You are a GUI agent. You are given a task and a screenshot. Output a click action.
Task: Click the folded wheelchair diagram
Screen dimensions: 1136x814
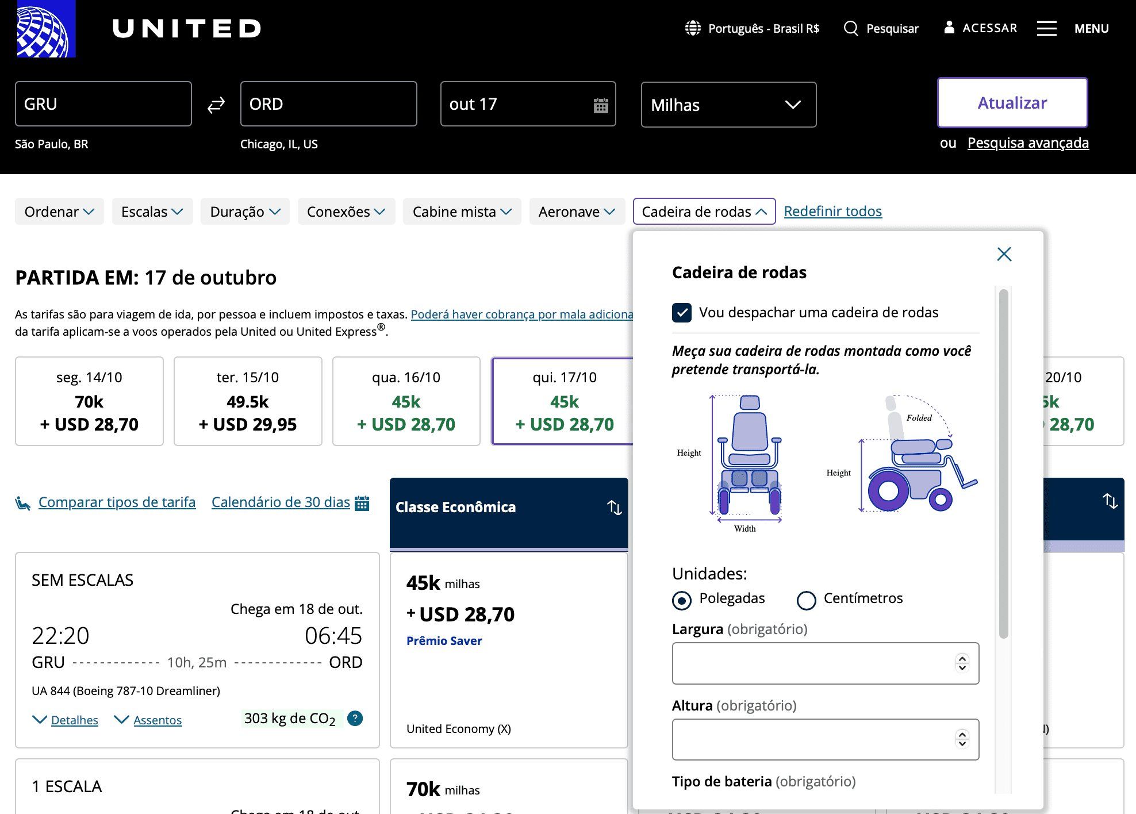point(918,454)
